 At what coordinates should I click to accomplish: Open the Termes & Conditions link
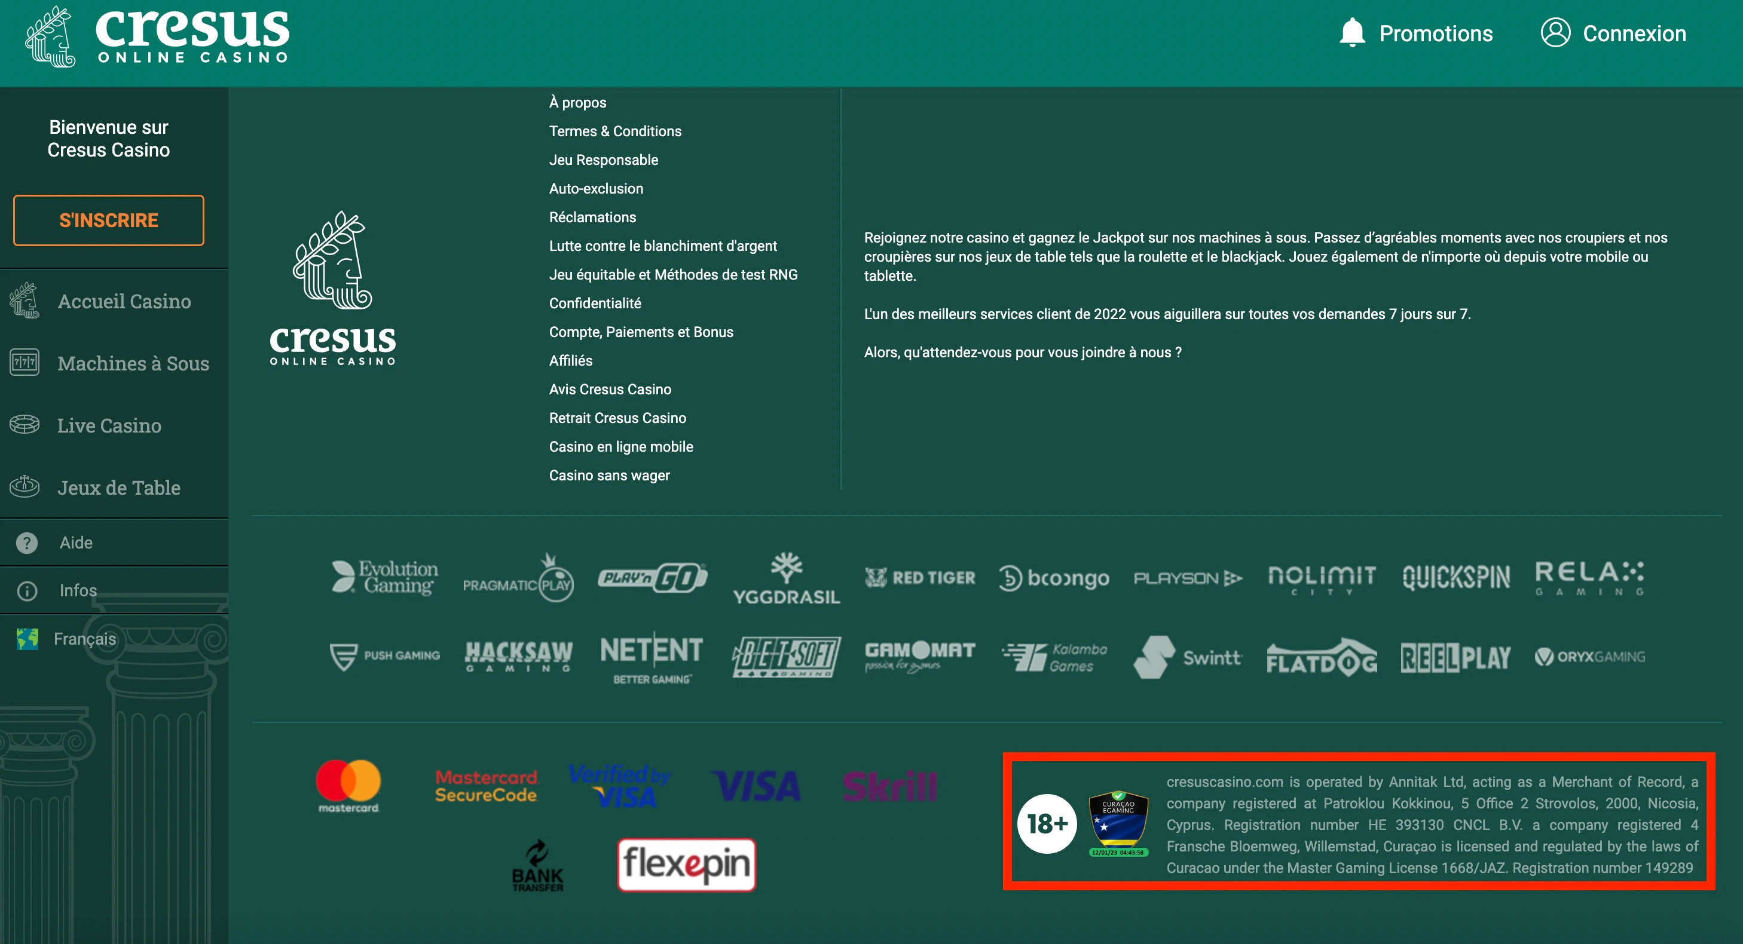coord(615,130)
